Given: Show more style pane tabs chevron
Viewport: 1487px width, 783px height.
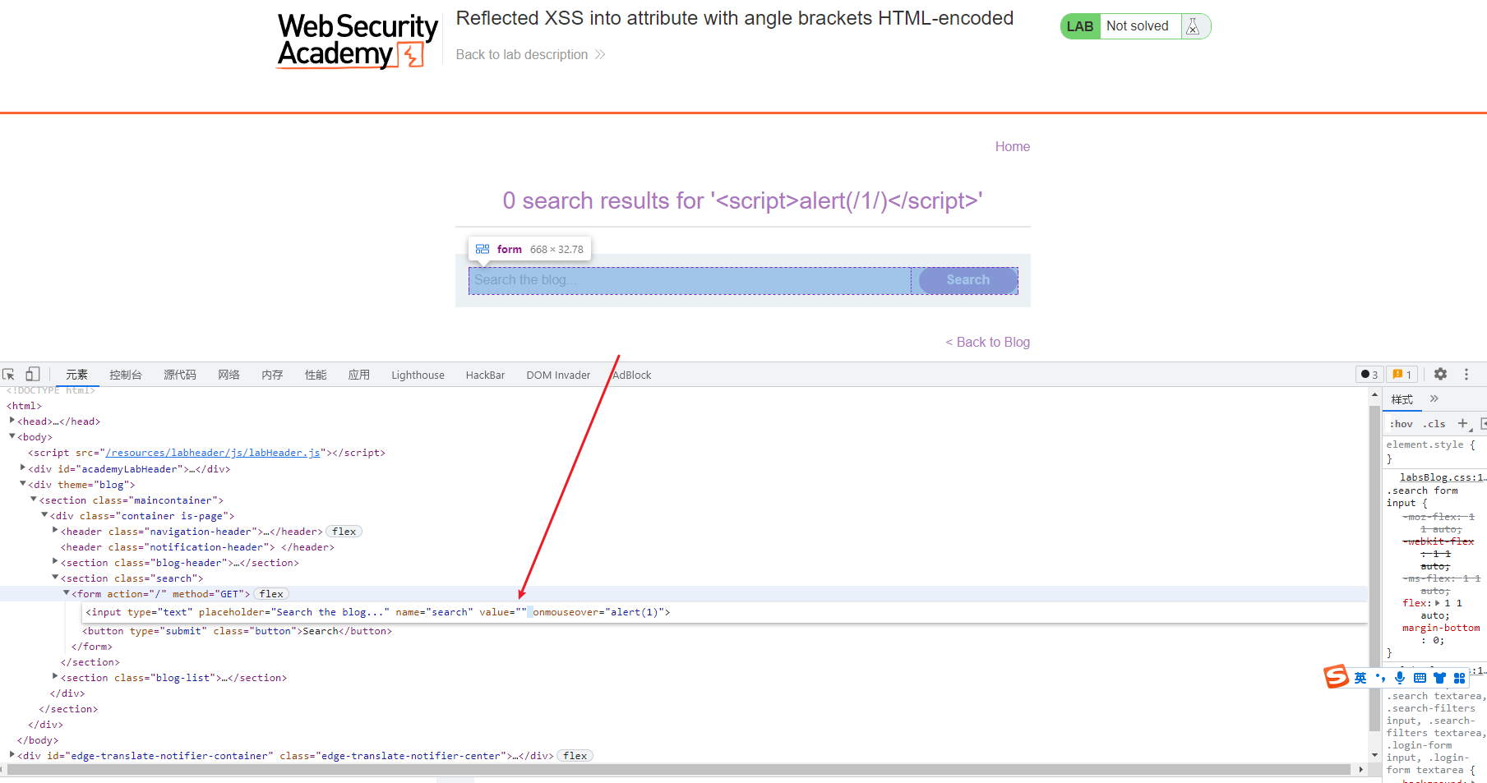Looking at the screenshot, I should click(x=1434, y=398).
